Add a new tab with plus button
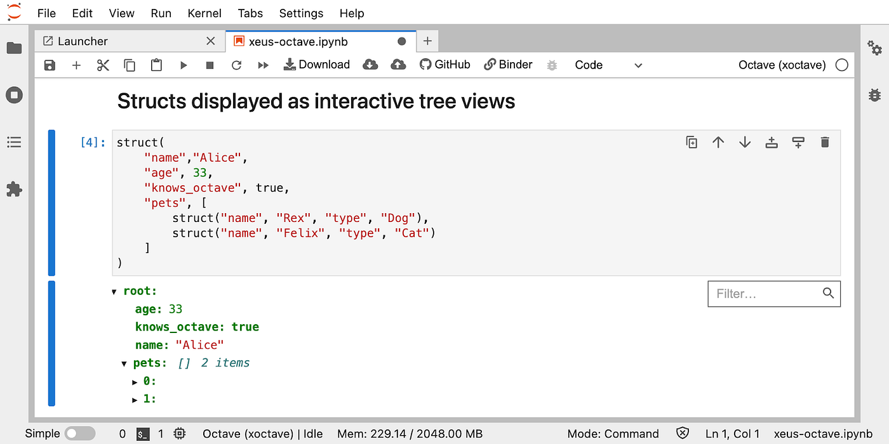The width and height of the screenshot is (889, 444). coord(427,41)
